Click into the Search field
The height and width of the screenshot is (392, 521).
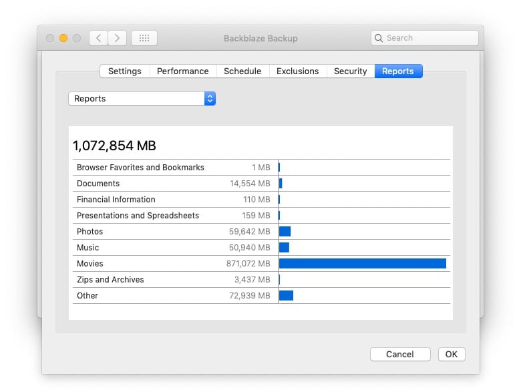tap(427, 38)
